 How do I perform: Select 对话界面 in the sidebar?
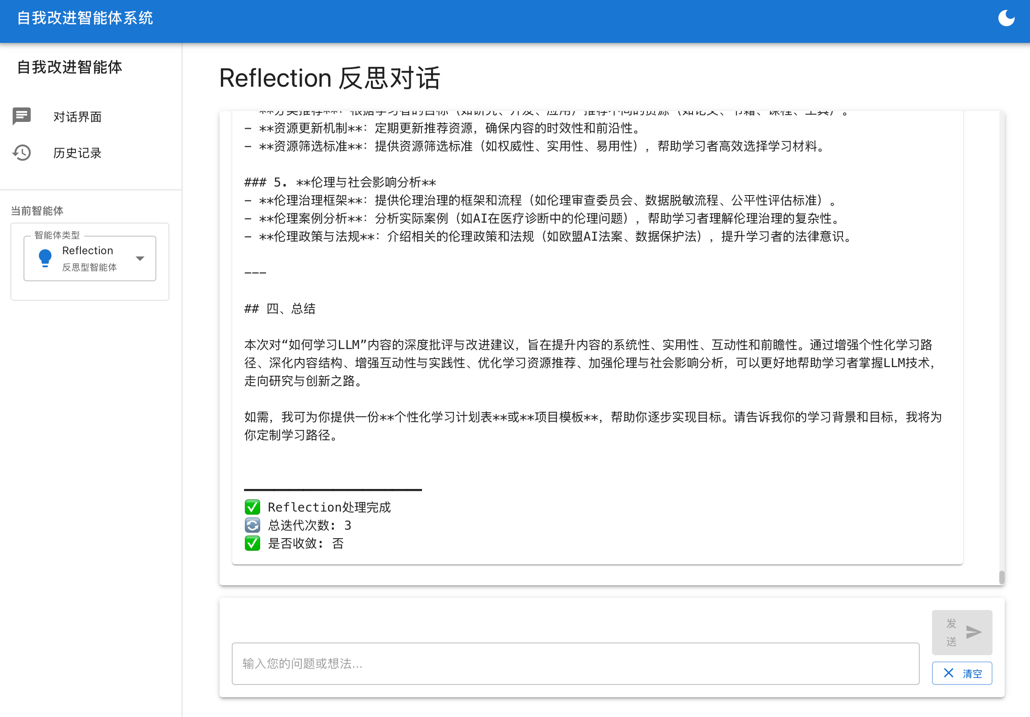click(77, 116)
